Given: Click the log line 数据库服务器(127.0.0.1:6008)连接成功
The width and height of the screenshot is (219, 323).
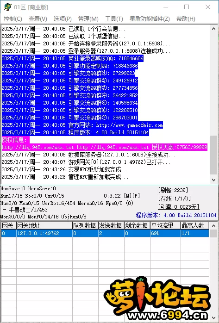Looking at the screenshot, I should pyautogui.click(x=88, y=155).
